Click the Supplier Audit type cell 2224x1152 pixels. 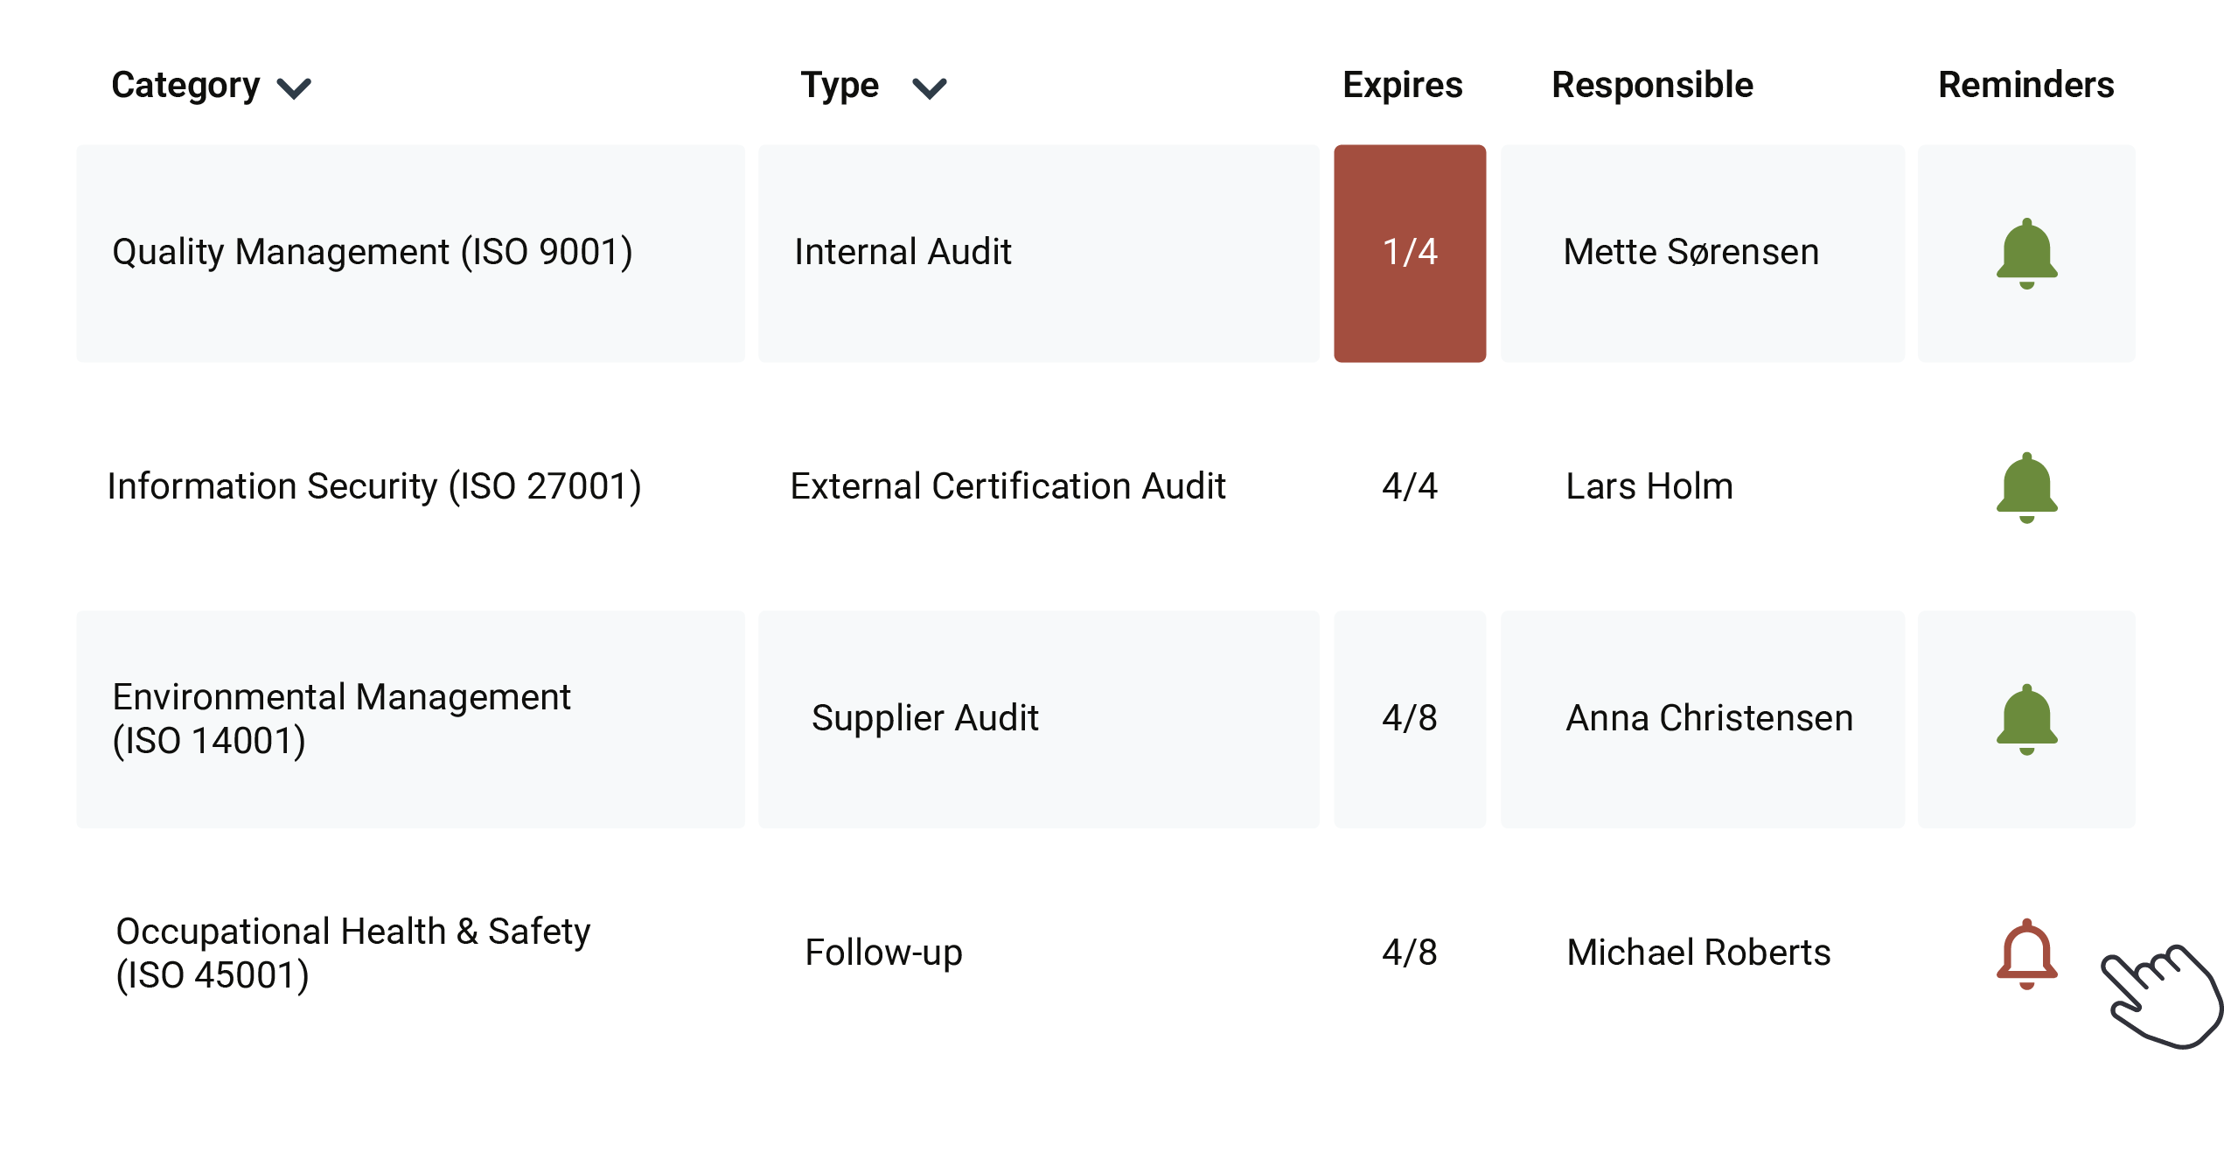pos(924,718)
